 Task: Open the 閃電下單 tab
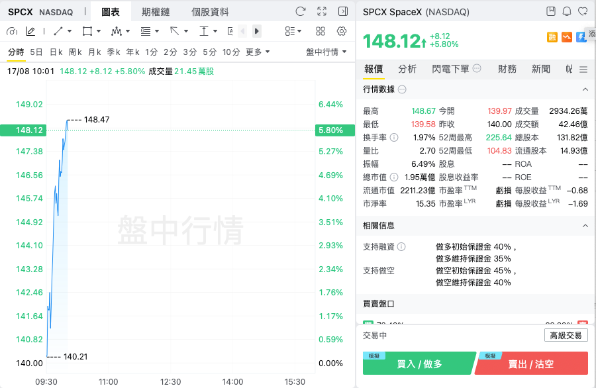pyautogui.click(x=450, y=69)
